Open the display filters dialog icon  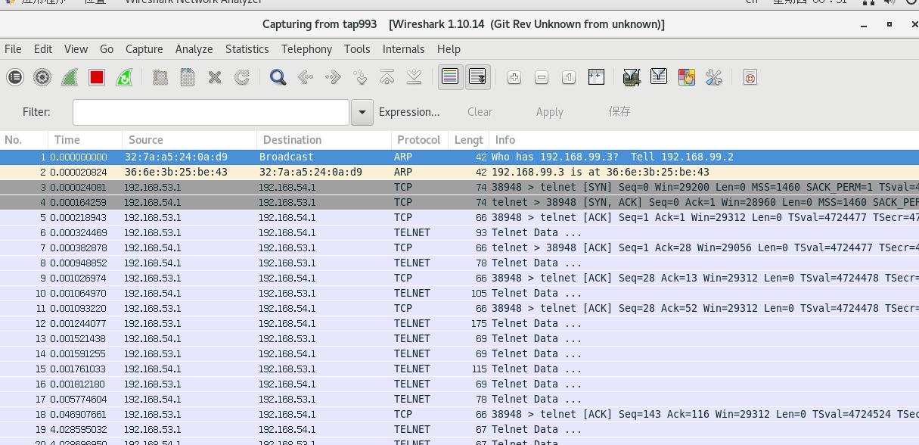659,77
